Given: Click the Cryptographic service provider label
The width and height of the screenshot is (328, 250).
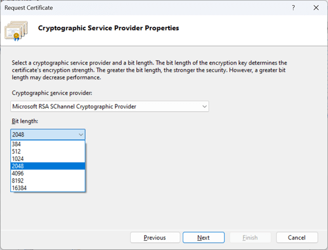Looking at the screenshot, I should (52, 93).
